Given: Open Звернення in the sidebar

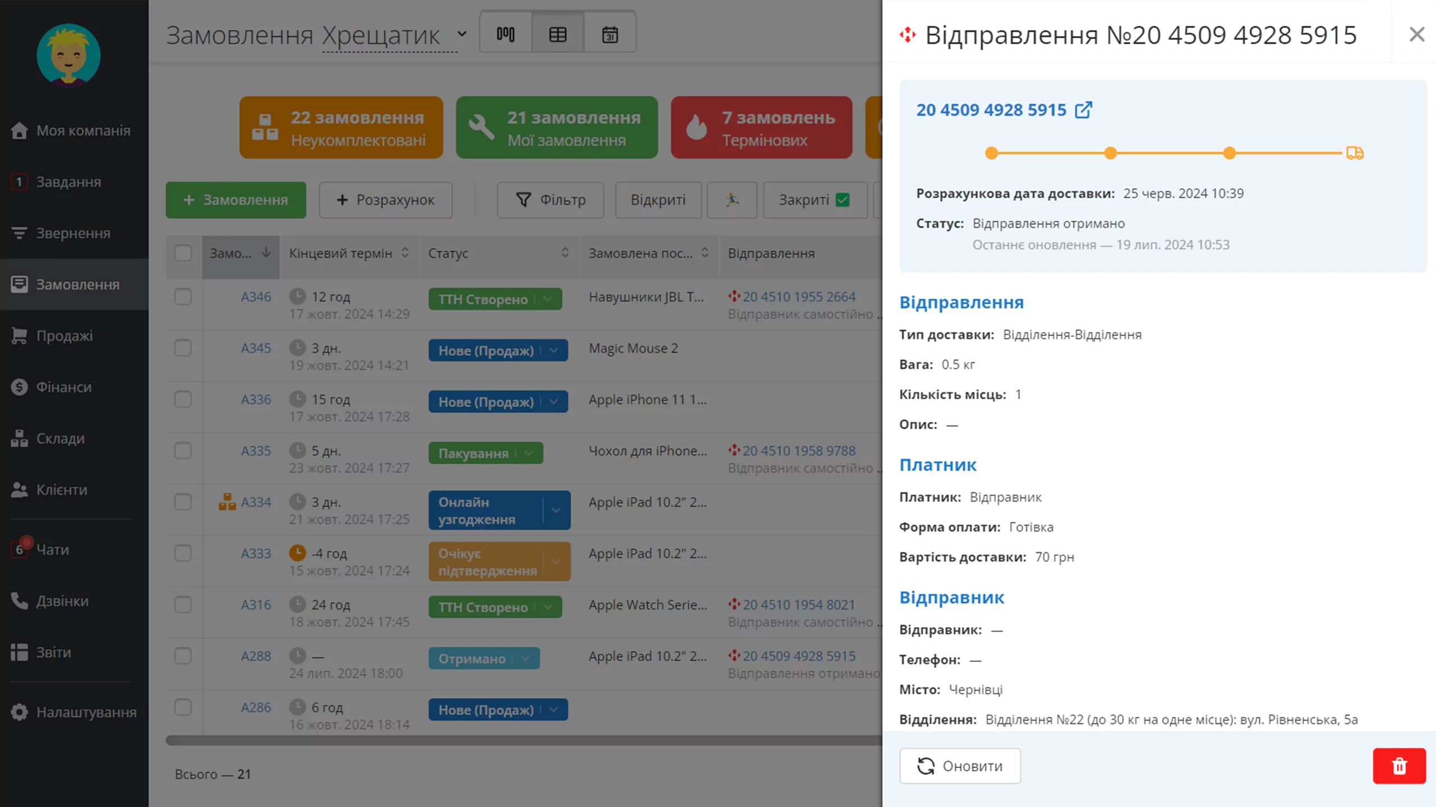Looking at the screenshot, I should [x=74, y=233].
